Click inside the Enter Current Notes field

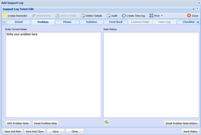click(53, 74)
